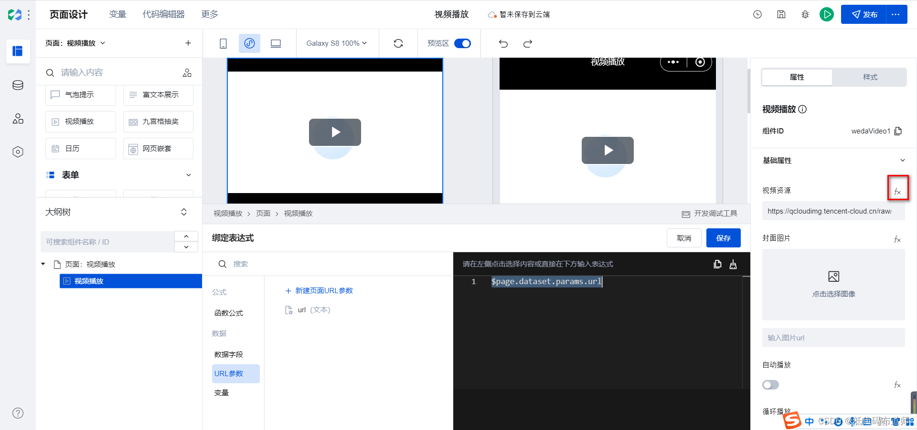917x430 pixels.
Task: Enable the 自动播放 switch
Action: [770, 385]
